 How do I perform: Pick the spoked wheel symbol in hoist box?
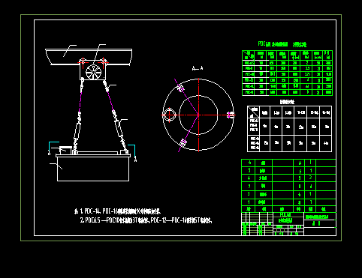pos(93,72)
